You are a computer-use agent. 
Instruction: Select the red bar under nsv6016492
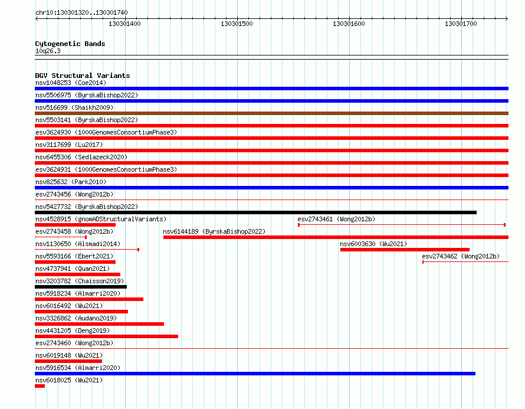pos(81,312)
